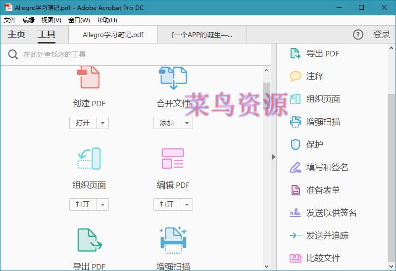Click the Create PDF tool icon
This screenshot has height=271, width=396.
point(89,77)
